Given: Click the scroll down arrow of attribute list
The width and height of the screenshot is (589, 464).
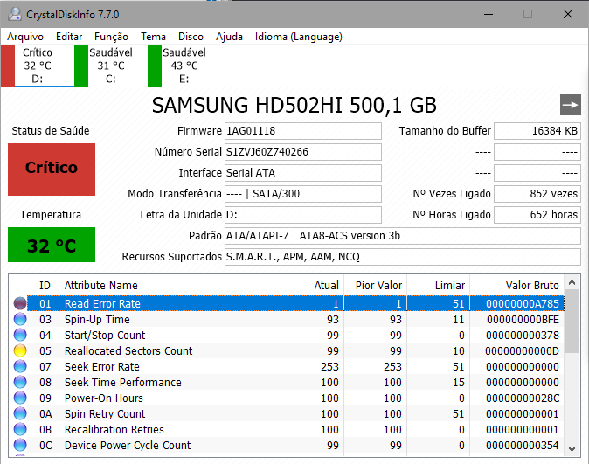Looking at the screenshot, I should 572,448.
